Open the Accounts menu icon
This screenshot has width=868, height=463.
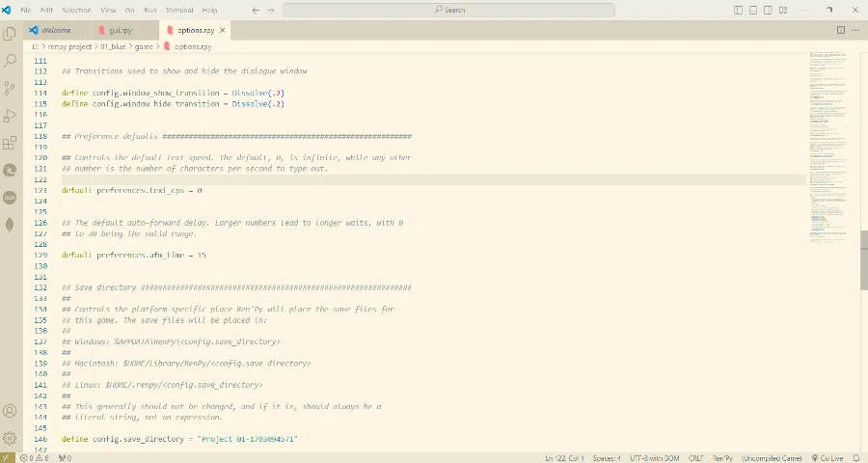[10, 412]
